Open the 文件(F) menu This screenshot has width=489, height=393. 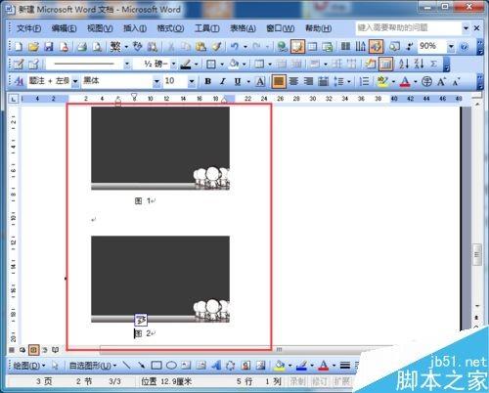(x=28, y=28)
